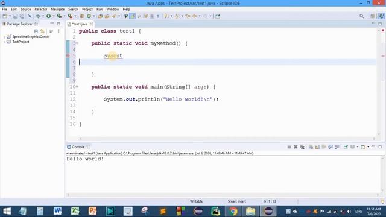The height and width of the screenshot is (217, 386).
Task: Collapse main method fold marker line 10
Action: pyautogui.click(x=77, y=87)
